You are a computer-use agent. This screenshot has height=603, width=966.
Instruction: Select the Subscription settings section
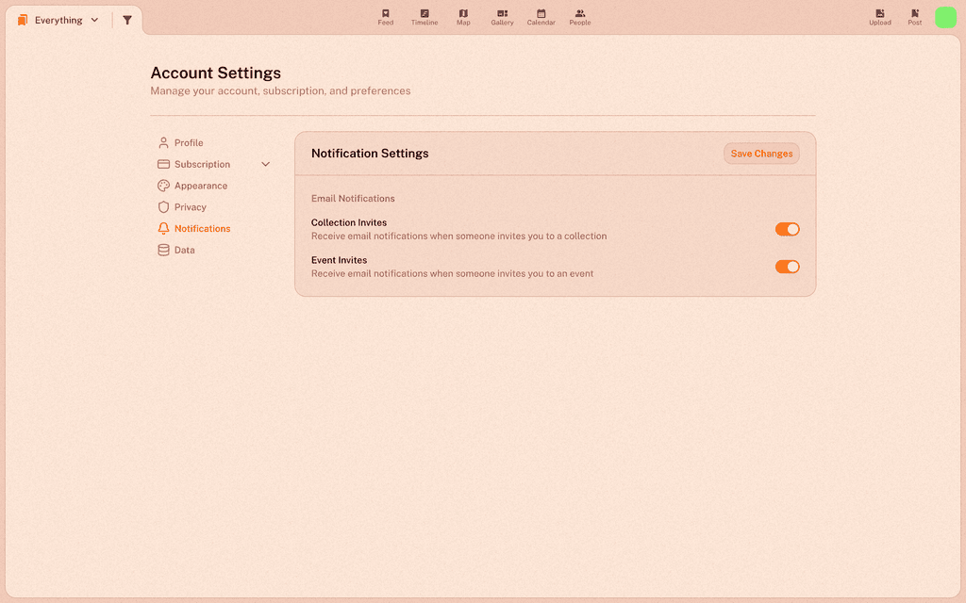[x=202, y=164]
